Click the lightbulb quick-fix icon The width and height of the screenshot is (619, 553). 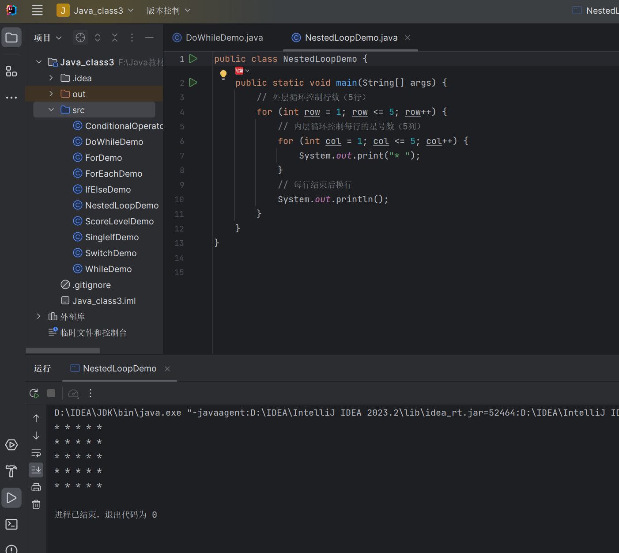click(223, 74)
